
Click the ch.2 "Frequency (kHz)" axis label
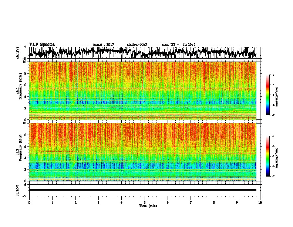click(20, 148)
